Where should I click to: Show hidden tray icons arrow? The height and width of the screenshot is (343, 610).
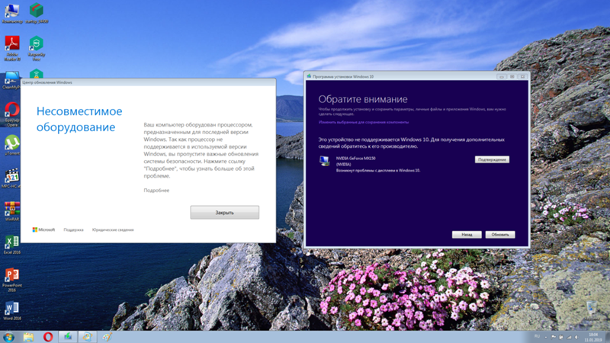(x=546, y=337)
